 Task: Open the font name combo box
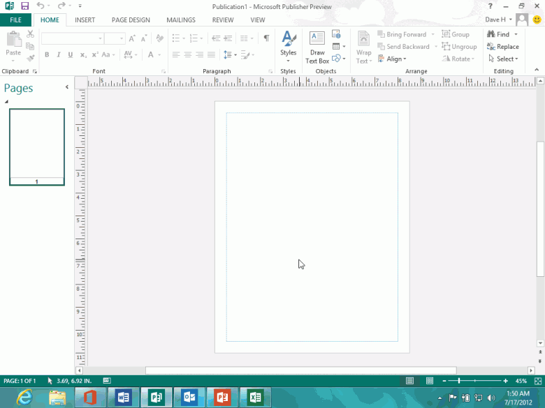(72, 38)
